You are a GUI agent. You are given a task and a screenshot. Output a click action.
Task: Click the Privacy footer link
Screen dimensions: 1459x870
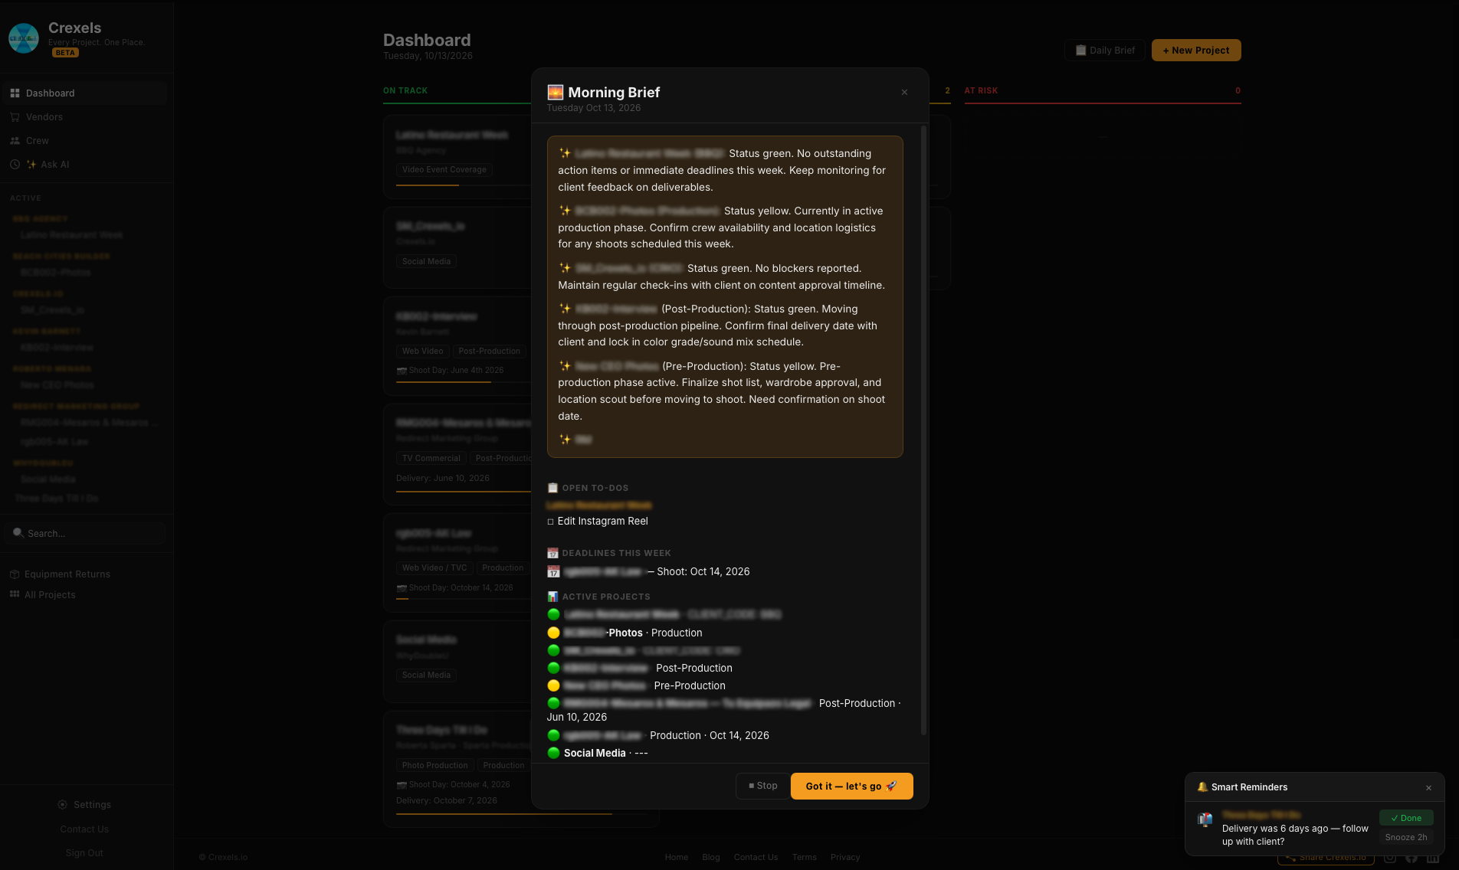pyautogui.click(x=845, y=858)
